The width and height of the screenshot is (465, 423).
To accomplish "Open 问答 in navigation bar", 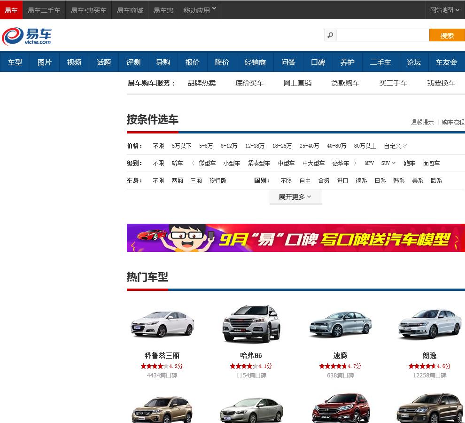I will click(x=288, y=62).
